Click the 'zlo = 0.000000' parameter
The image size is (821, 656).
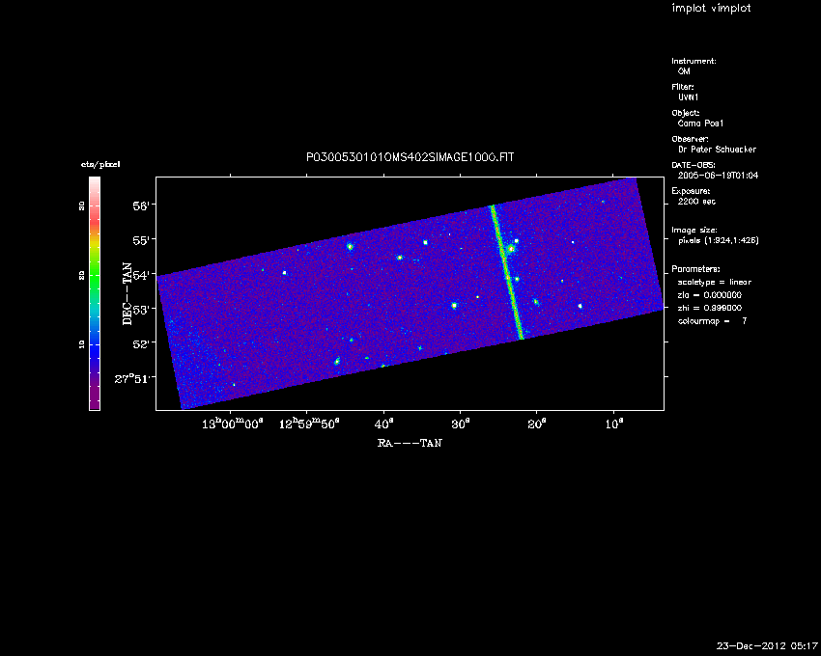710,295
